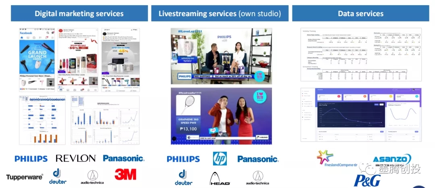Open the visibility tracking data table image
The width and height of the screenshot is (435, 188).
tap(361, 54)
